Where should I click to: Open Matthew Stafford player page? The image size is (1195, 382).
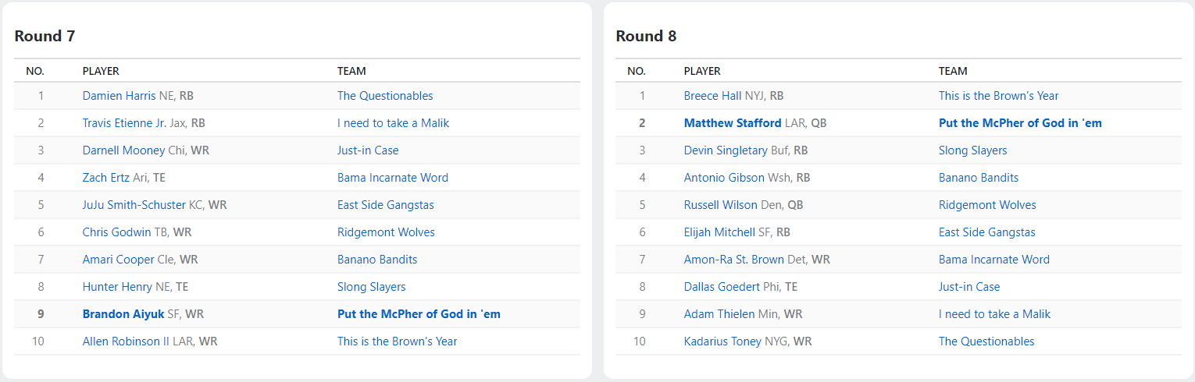[732, 123]
